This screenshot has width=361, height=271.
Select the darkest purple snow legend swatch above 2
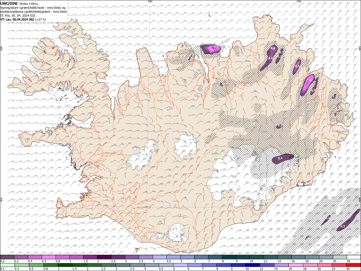click(104, 257)
